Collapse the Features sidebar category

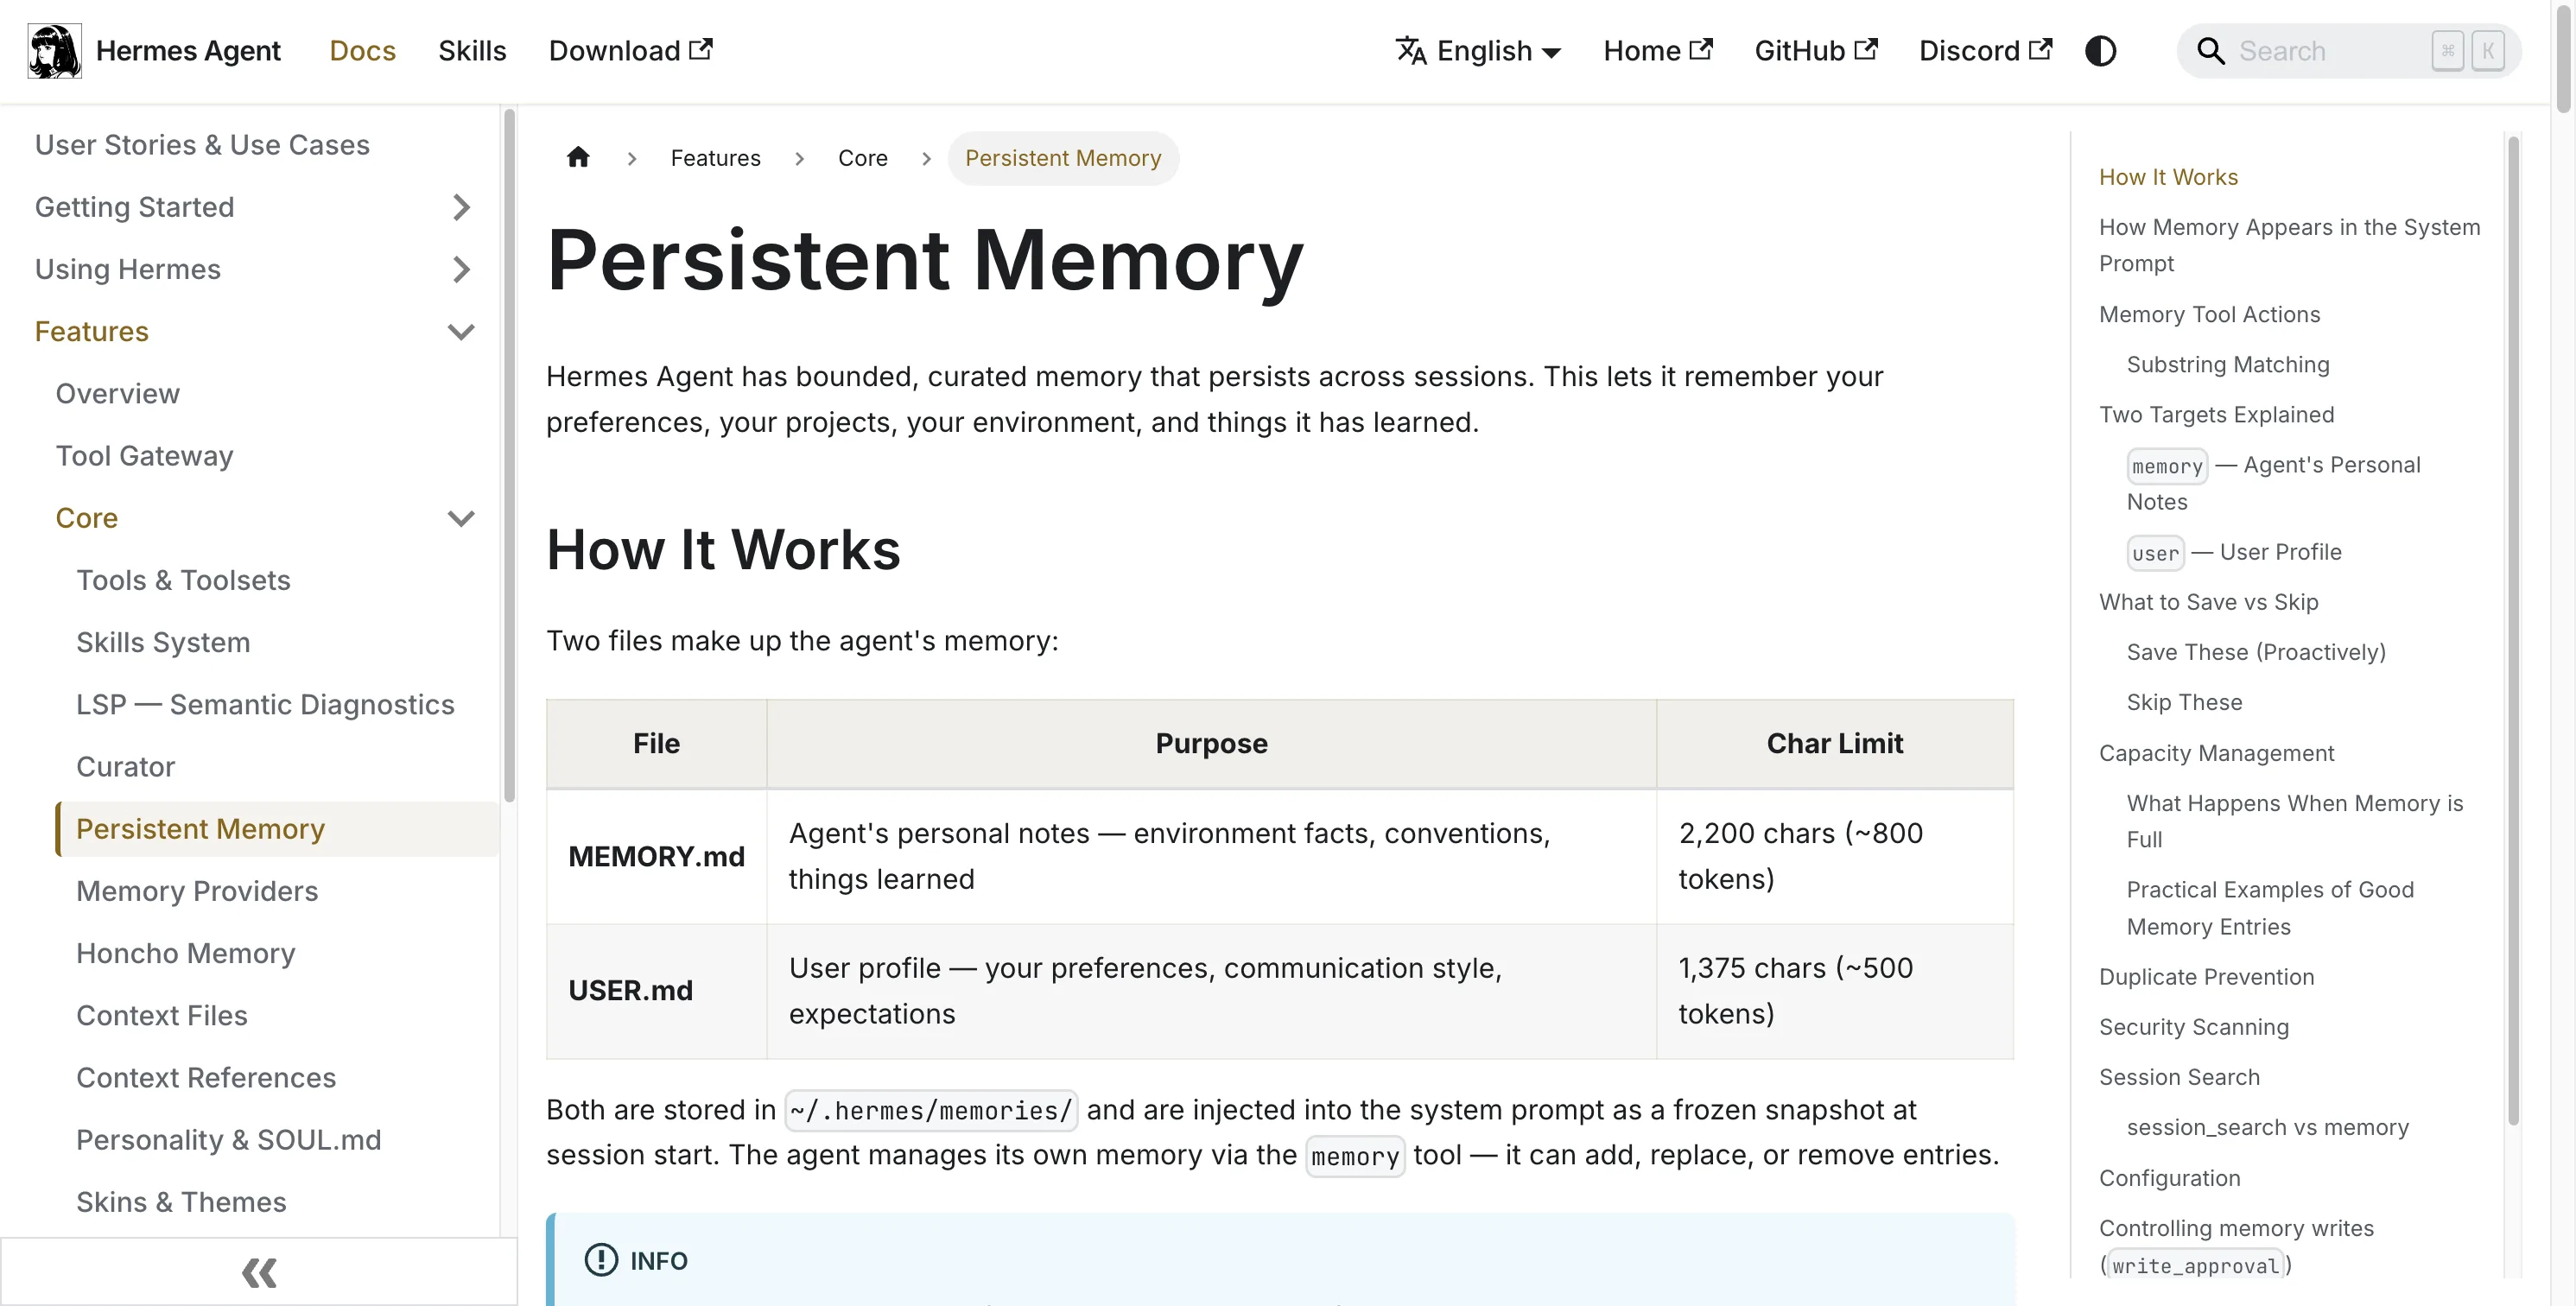460,332
